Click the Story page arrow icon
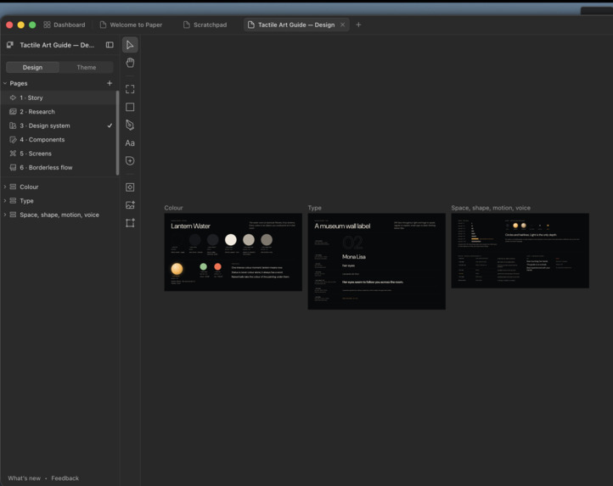This screenshot has width=613, height=486. (13, 98)
